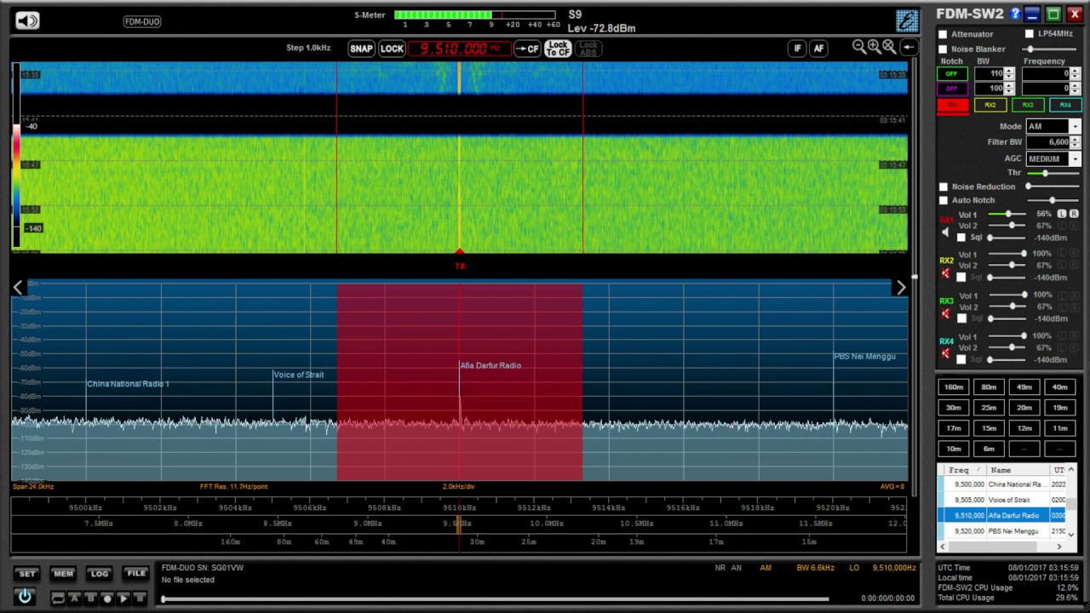
Task: Set loop point A
Action: (74, 599)
